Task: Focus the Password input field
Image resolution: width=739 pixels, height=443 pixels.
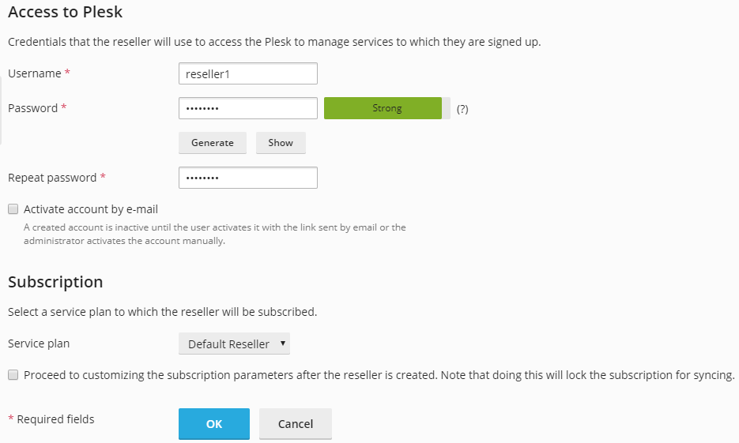Action: [247, 108]
